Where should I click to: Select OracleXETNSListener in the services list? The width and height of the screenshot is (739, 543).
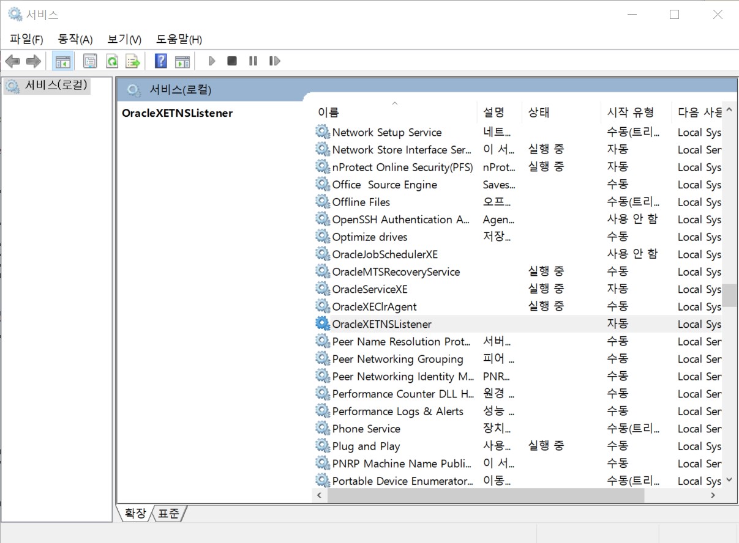[381, 324]
